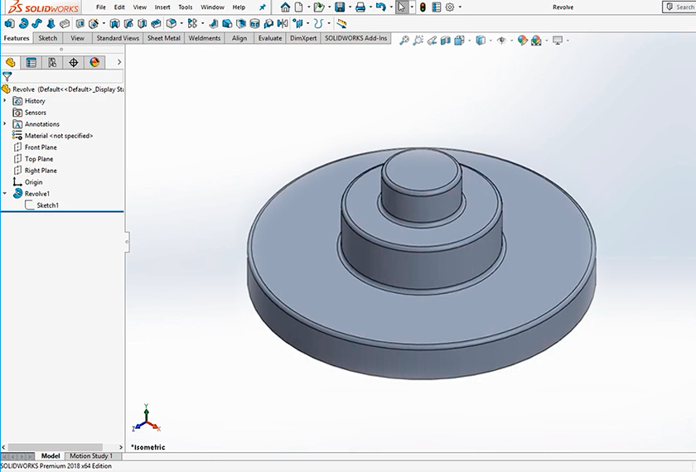Open the Options gear icon
This screenshot has width=696, height=472.
[450, 7]
